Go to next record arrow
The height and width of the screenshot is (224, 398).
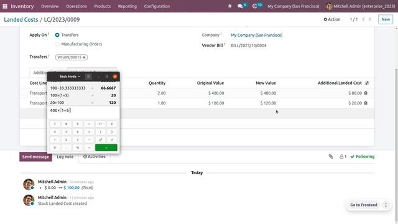click(370, 19)
